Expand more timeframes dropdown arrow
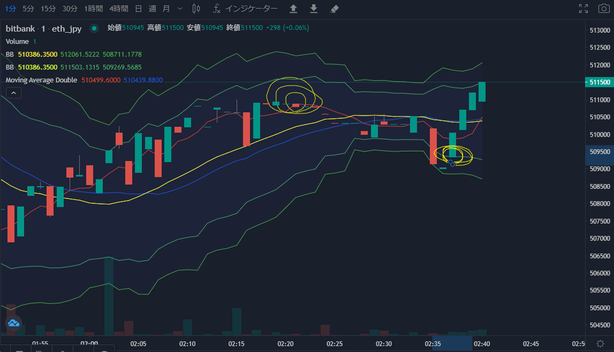The width and height of the screenshot is (614, 352). [180, 9]
